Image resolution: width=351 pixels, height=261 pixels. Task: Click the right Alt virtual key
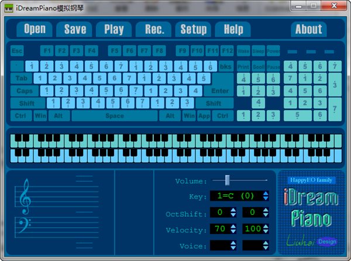170,116
